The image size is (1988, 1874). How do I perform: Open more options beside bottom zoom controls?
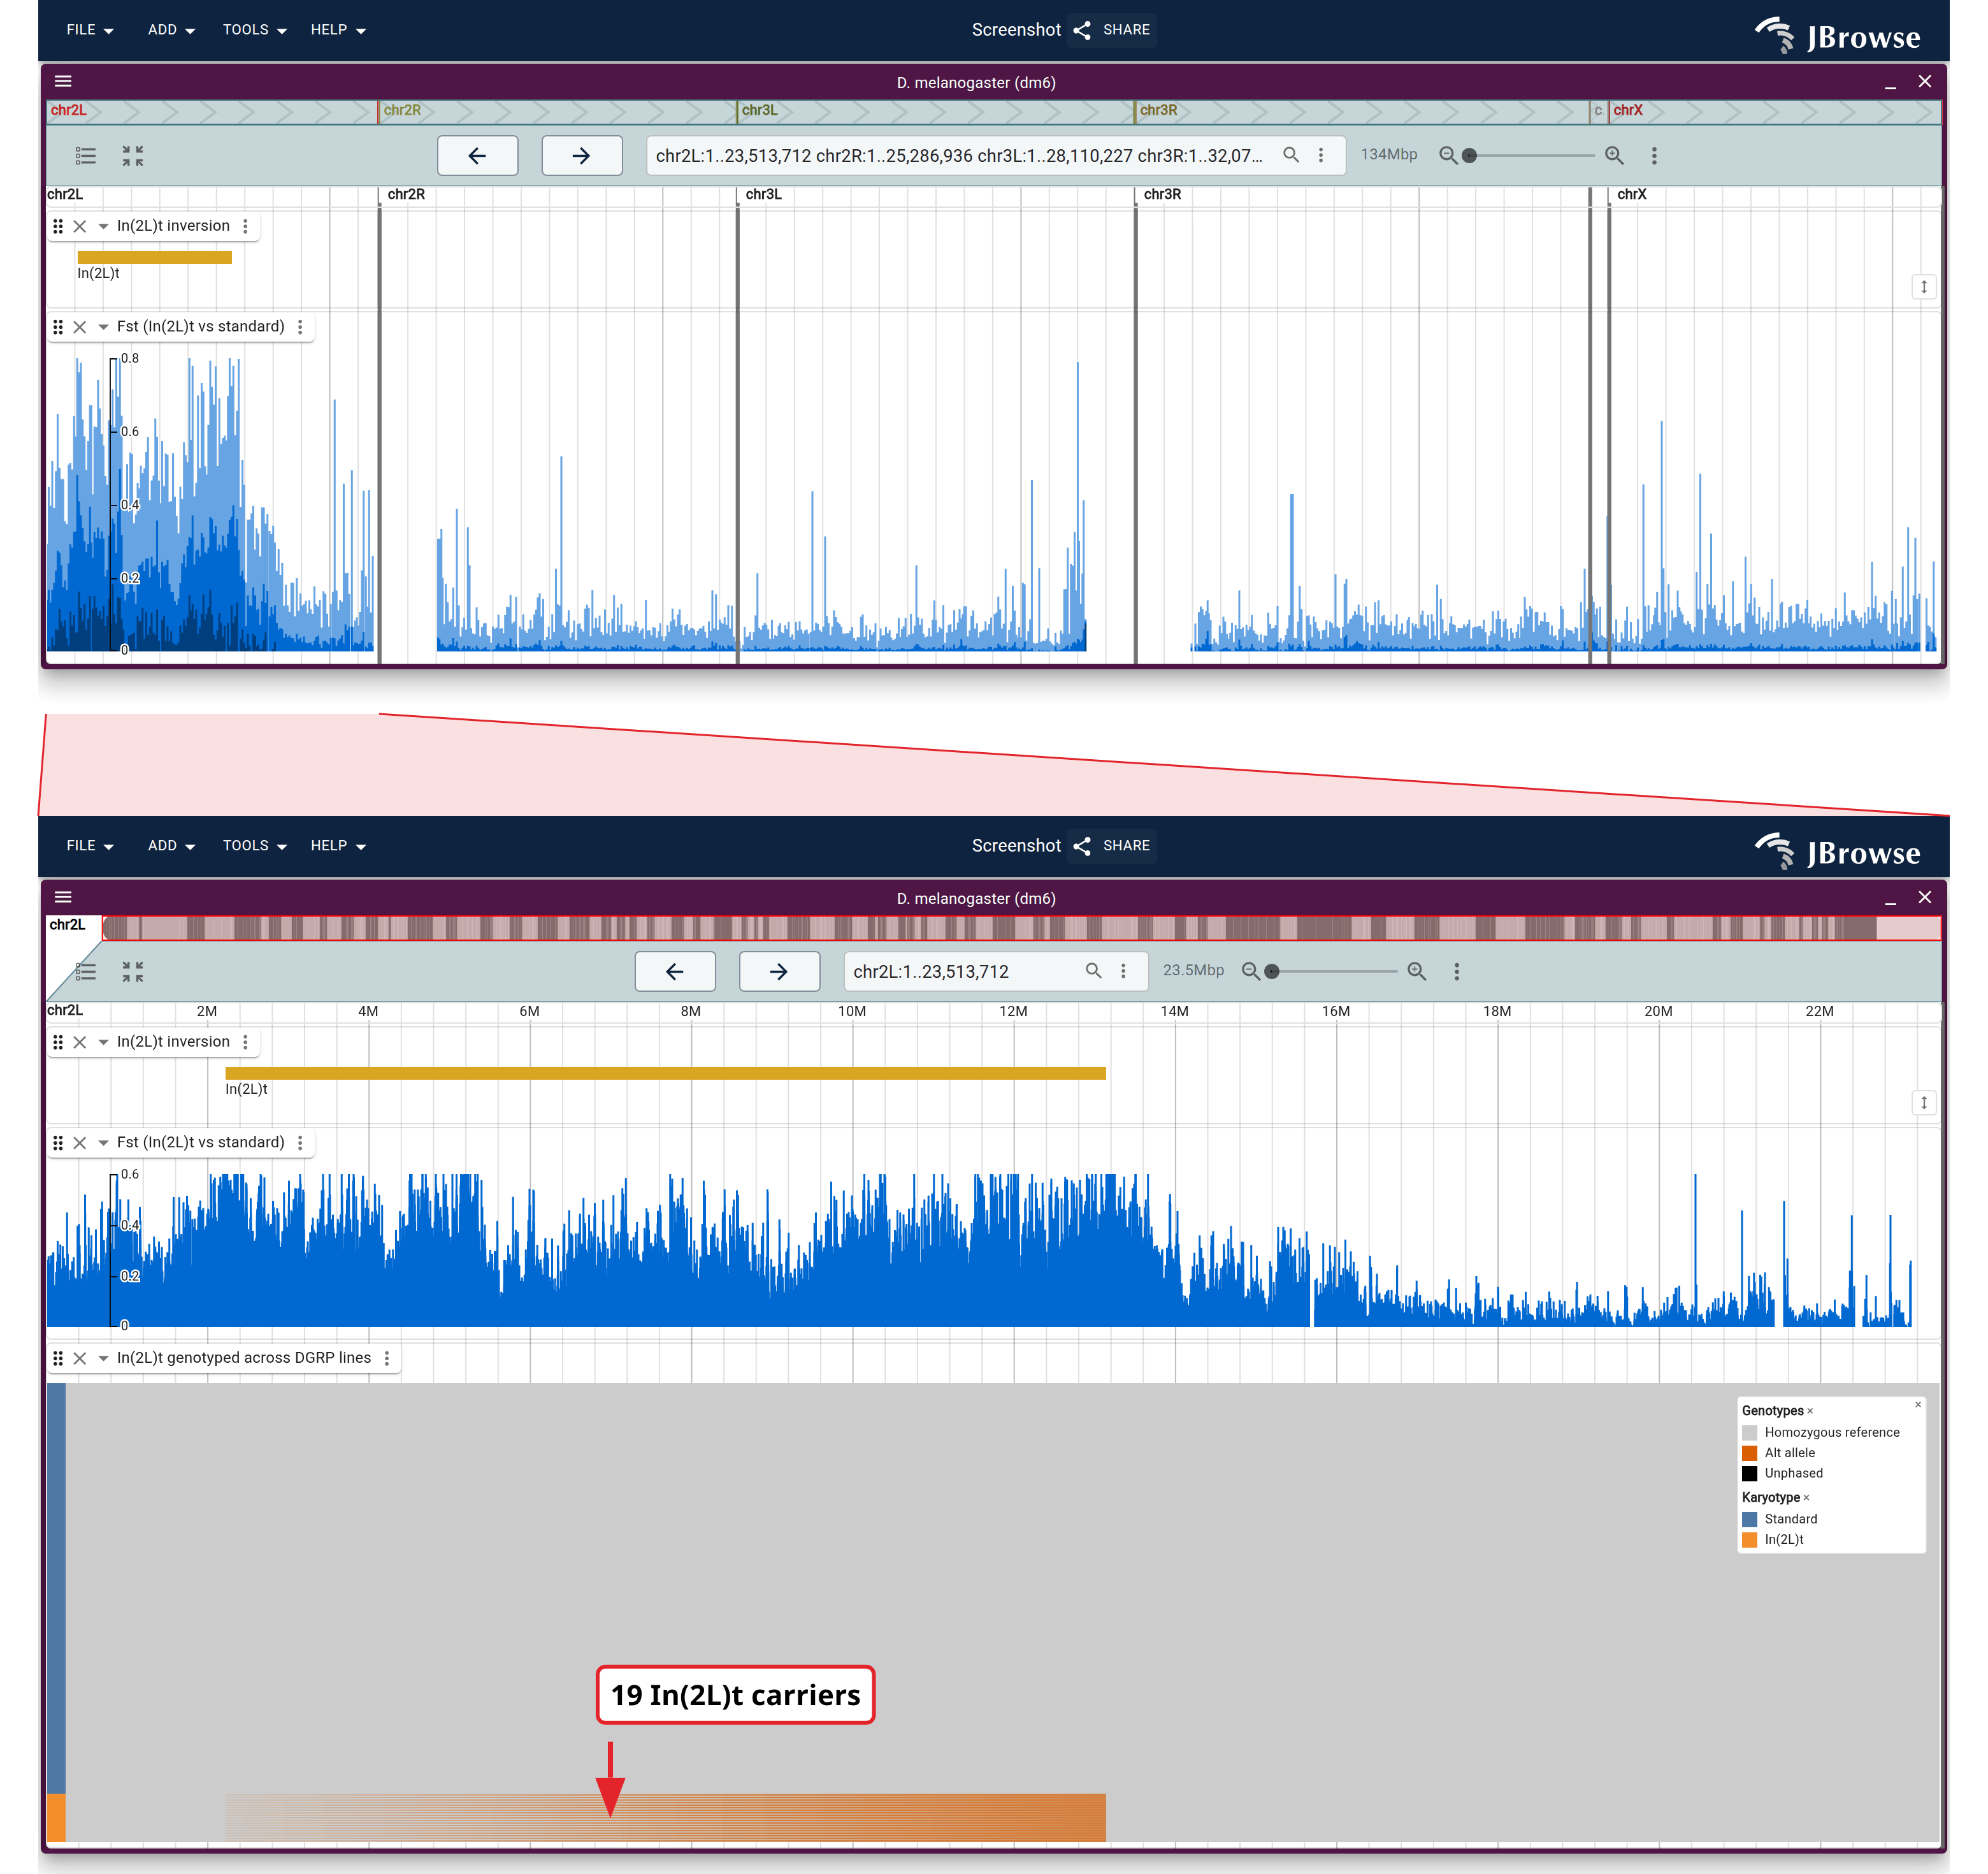(1457, 971)
